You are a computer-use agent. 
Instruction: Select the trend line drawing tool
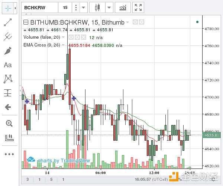point(8,22)
